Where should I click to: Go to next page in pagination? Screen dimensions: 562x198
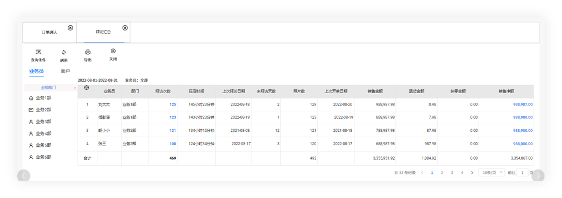click(x=472, y=173)
